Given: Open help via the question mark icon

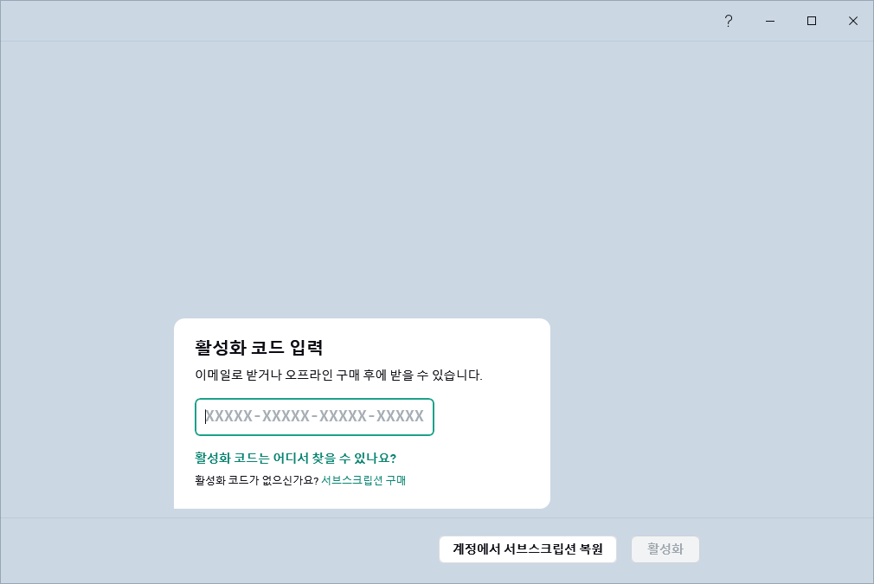Looking at the screenshot, I should pyautogui.click(x=728, y=21).
